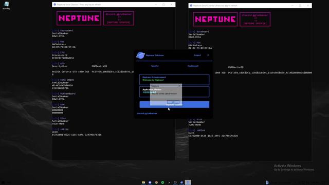329x185 pixels.
Task: Click left Serial Checker window title icon
Action: click(x=54, y=5)
